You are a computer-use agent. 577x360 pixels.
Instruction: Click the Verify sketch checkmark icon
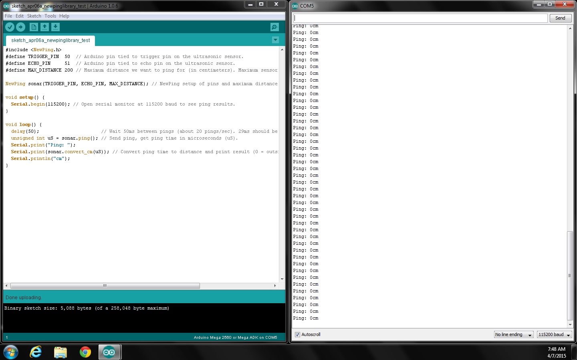pos(10,27)
